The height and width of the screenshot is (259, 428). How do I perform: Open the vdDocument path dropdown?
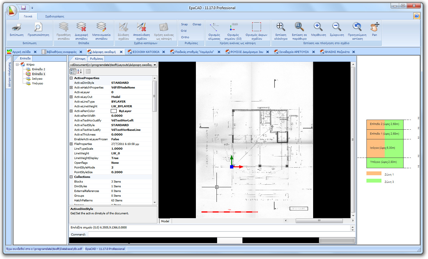pyautogui.click(x=154, y=64)
